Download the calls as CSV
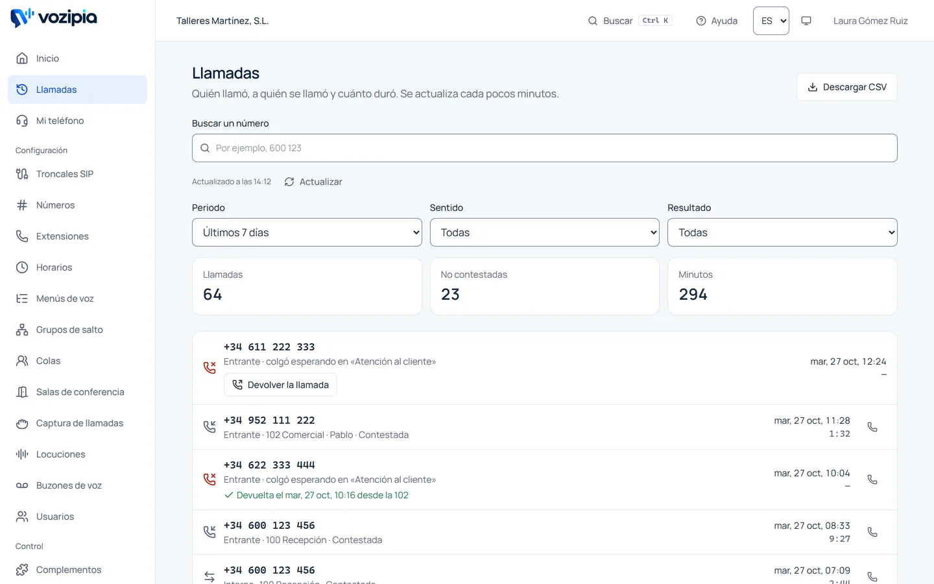 click(846, 87)
